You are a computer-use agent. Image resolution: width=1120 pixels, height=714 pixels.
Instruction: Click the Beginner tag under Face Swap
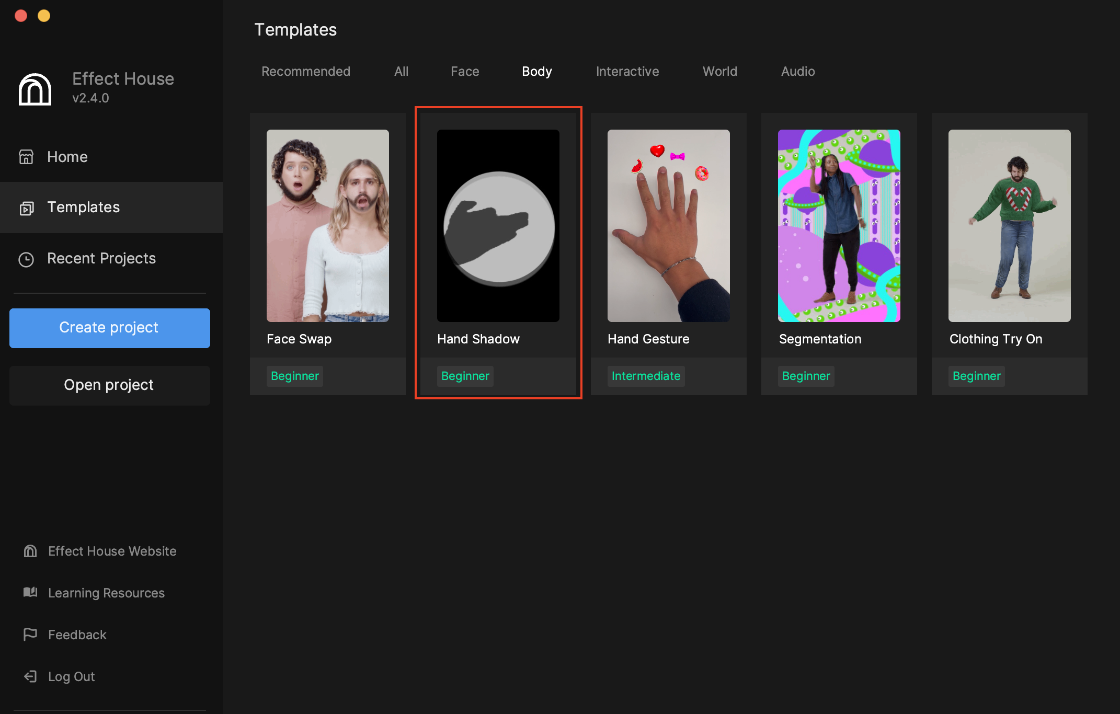[295, 376]
